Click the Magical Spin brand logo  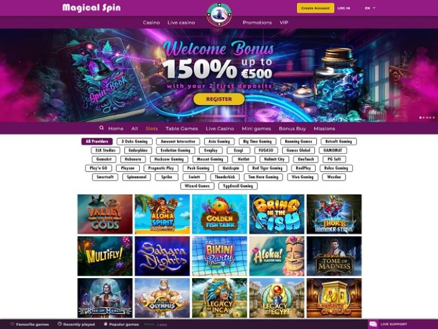pyautogui.click(x=91, y=8)
